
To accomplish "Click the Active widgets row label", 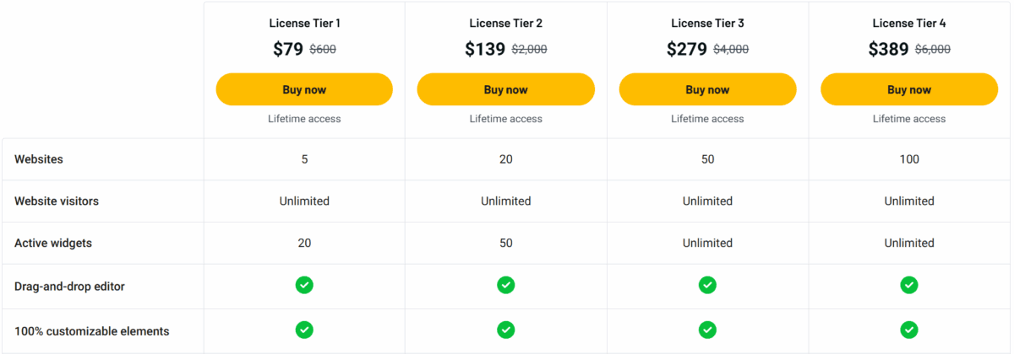I will coord(53,243).
